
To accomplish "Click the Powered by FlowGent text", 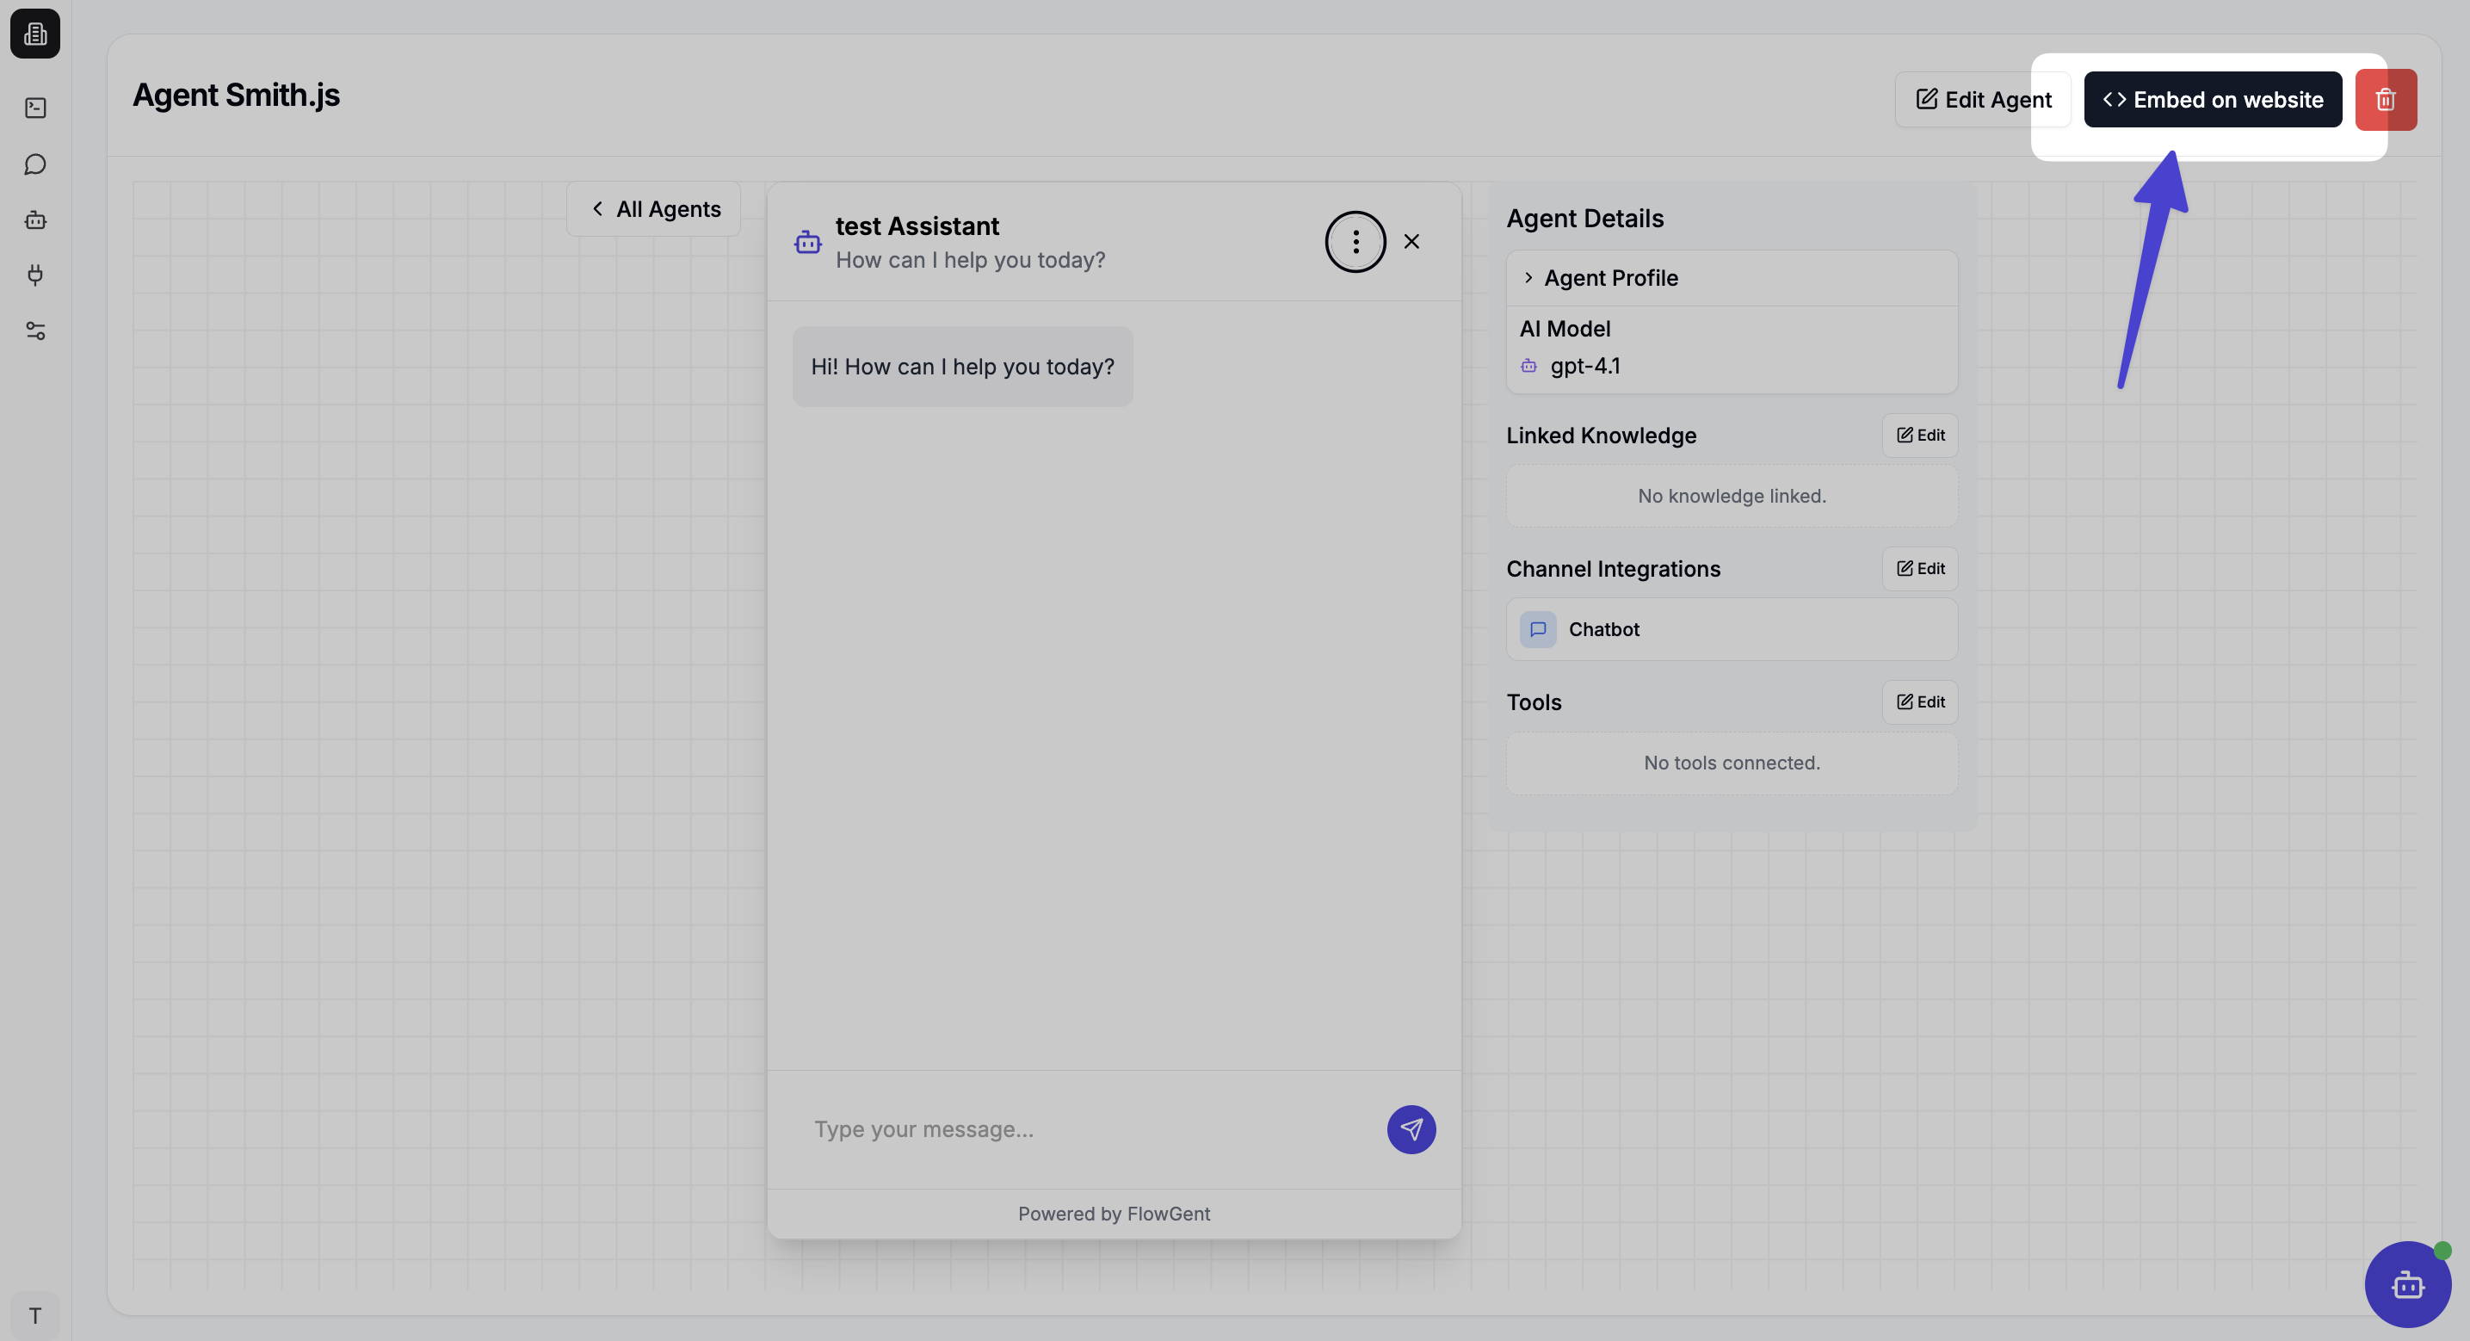I will 1115,1214.
